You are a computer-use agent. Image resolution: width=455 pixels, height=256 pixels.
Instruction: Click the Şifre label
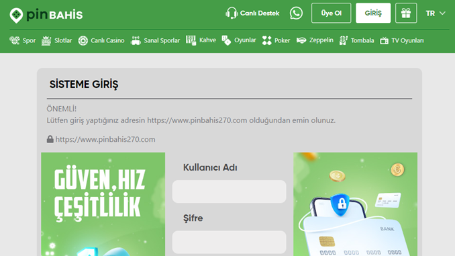pyautogui.click(x=193, y=218)
